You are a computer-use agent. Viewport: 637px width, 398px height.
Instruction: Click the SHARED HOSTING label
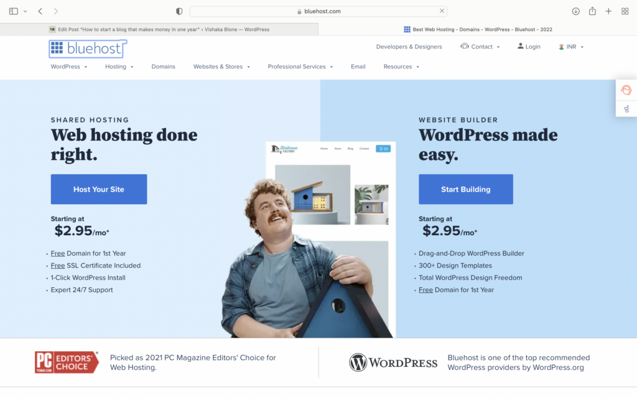(90, 120)
